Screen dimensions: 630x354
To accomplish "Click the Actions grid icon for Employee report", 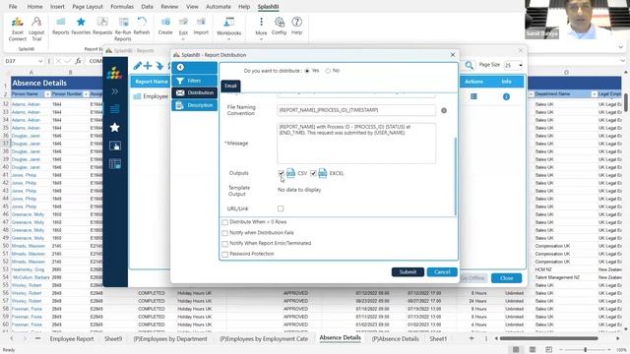I will coord(473,96).
